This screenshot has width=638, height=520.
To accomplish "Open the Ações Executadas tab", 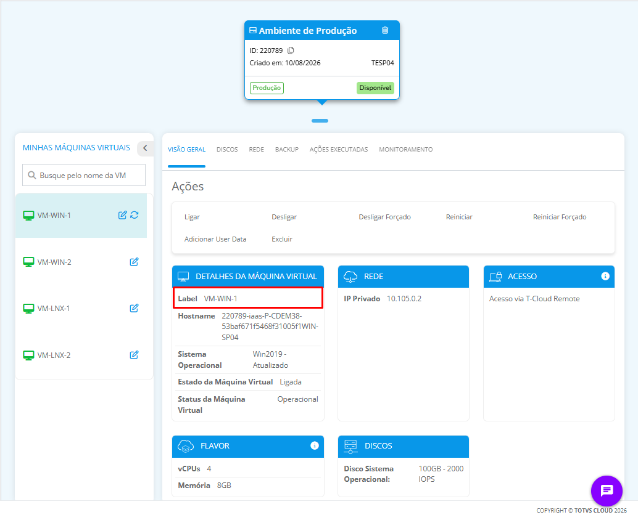I will point(339,150).
